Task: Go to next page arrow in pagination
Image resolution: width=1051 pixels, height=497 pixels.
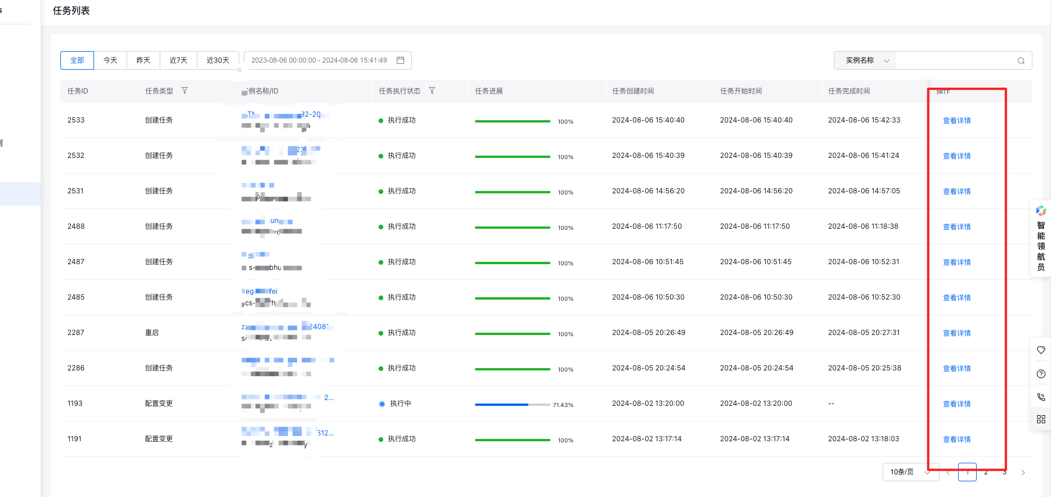Action: click(1023, 473)
